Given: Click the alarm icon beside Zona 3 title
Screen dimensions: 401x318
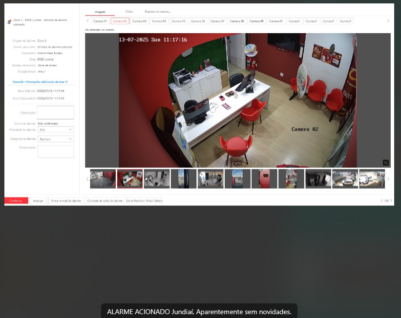Looking at the screenshot, I should point(10,22).
